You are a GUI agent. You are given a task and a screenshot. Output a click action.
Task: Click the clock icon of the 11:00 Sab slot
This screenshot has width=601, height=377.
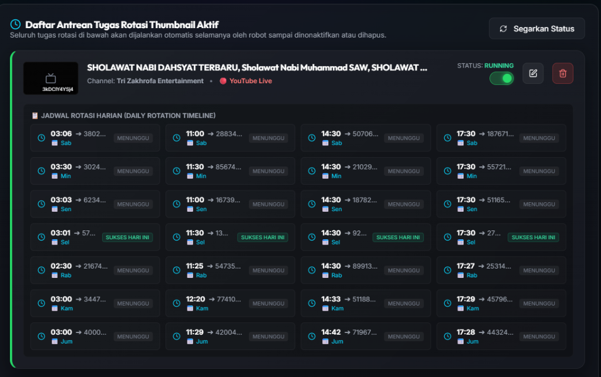(x=176, y=138)
